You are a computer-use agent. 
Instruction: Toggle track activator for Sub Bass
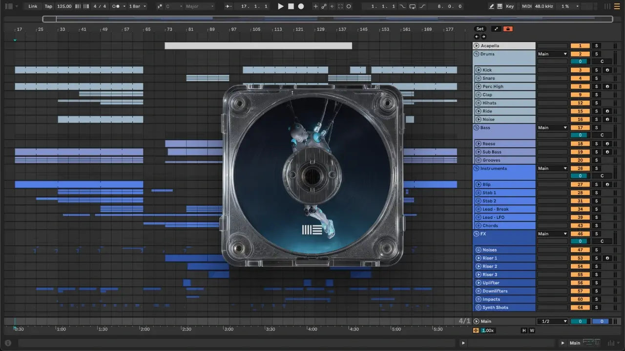tap(580, 152)
